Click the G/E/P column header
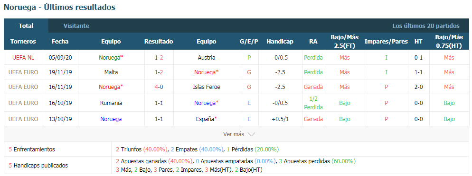 249,42
